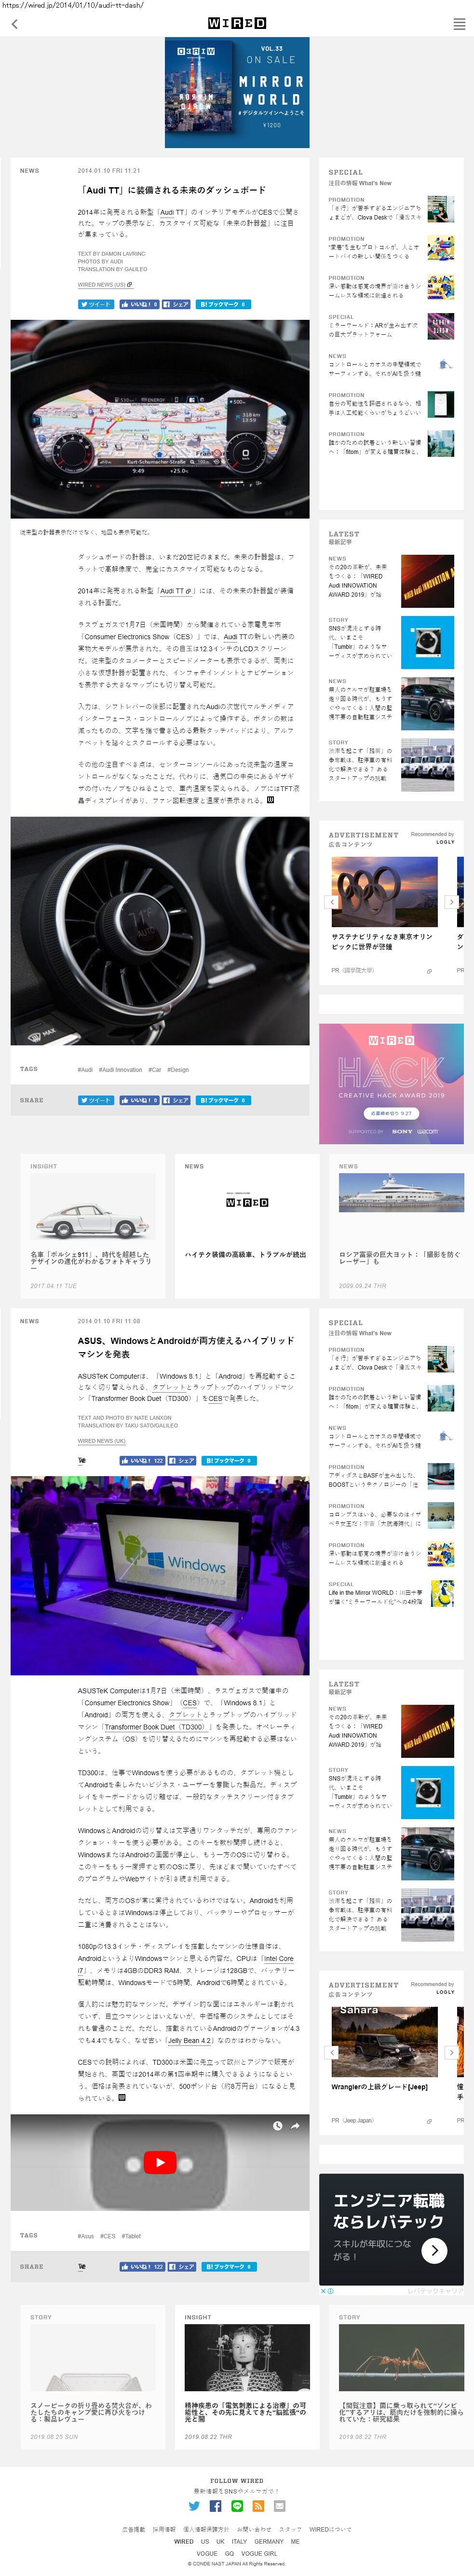Screen dimensions: 474x2576
Task: Click the watch later clock icon on video
Action: (x=279, y=2126)
